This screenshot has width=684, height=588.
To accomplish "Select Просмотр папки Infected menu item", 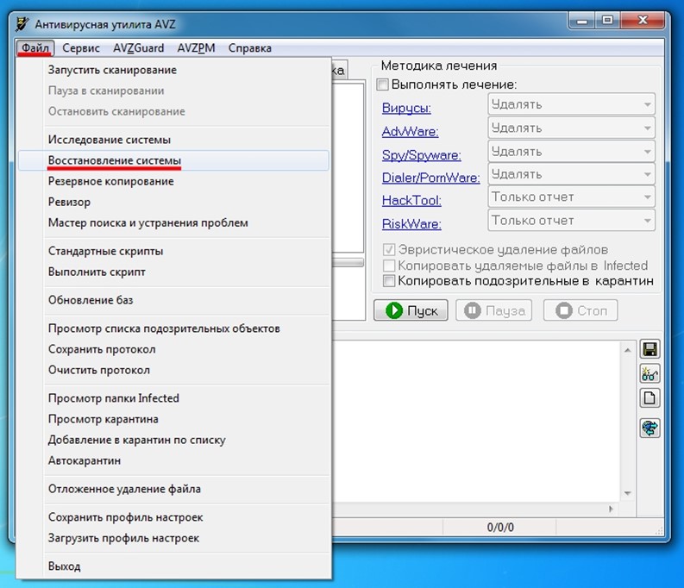I will (173, 398).
